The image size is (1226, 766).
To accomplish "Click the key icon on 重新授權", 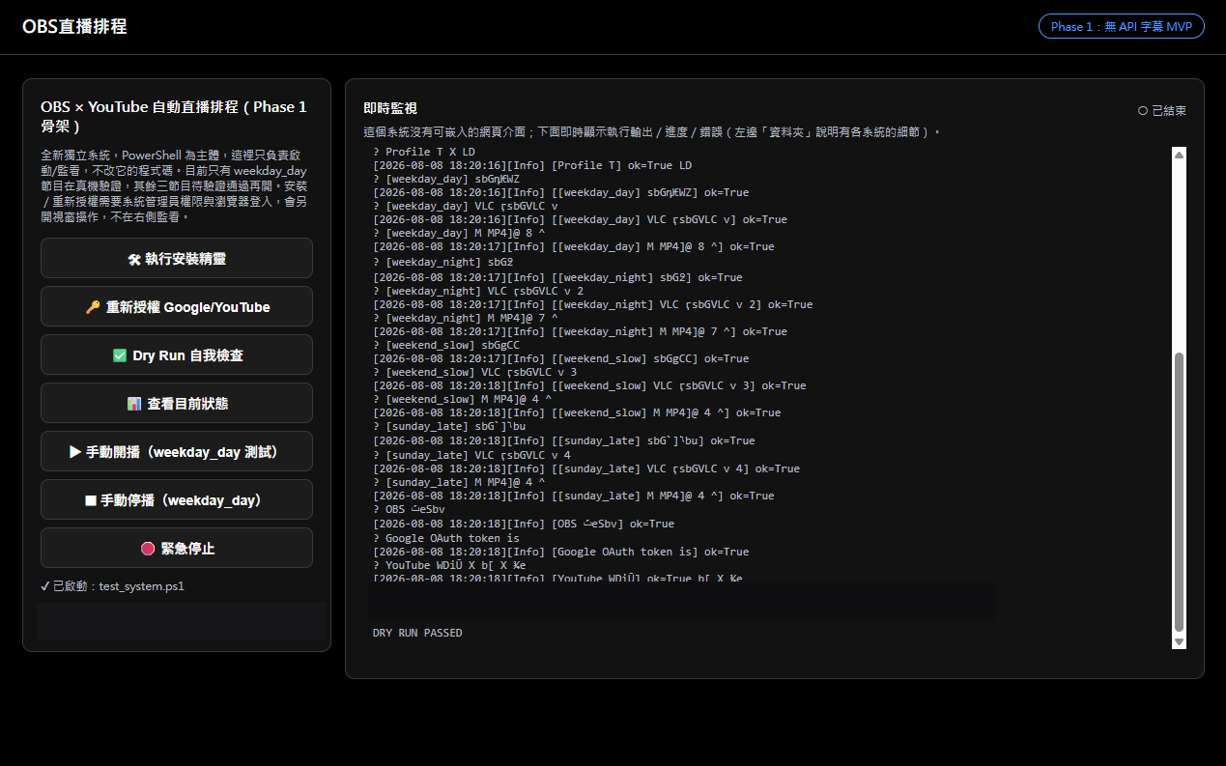I will [x=93, y=307].
